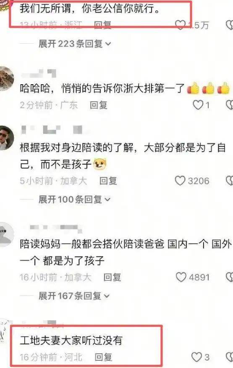This screenshot has height=368, width=233.
Task: Reply to the 5小时前 加拿大 comment
Action: pyautogui.click(x=108, y=181)
